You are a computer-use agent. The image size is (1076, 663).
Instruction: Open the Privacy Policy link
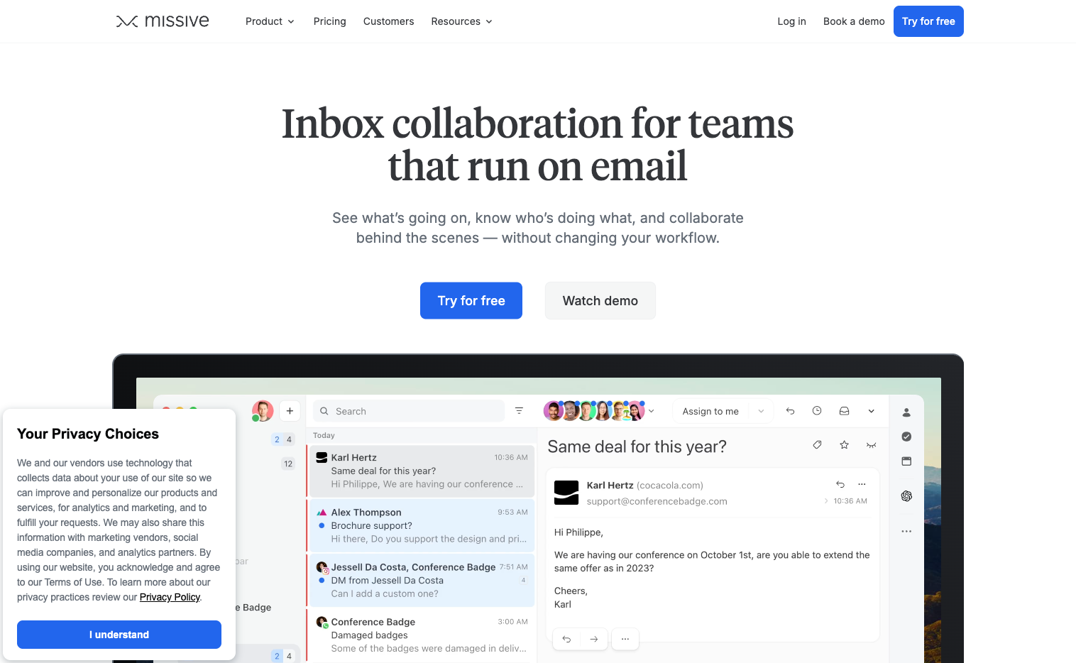click(170, 597)
